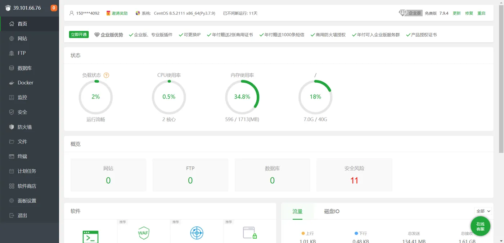The height and width of the screenshot is (243, 504).
Task: Click the FTP icon in sidebar
Action: (x=12, y=53)
